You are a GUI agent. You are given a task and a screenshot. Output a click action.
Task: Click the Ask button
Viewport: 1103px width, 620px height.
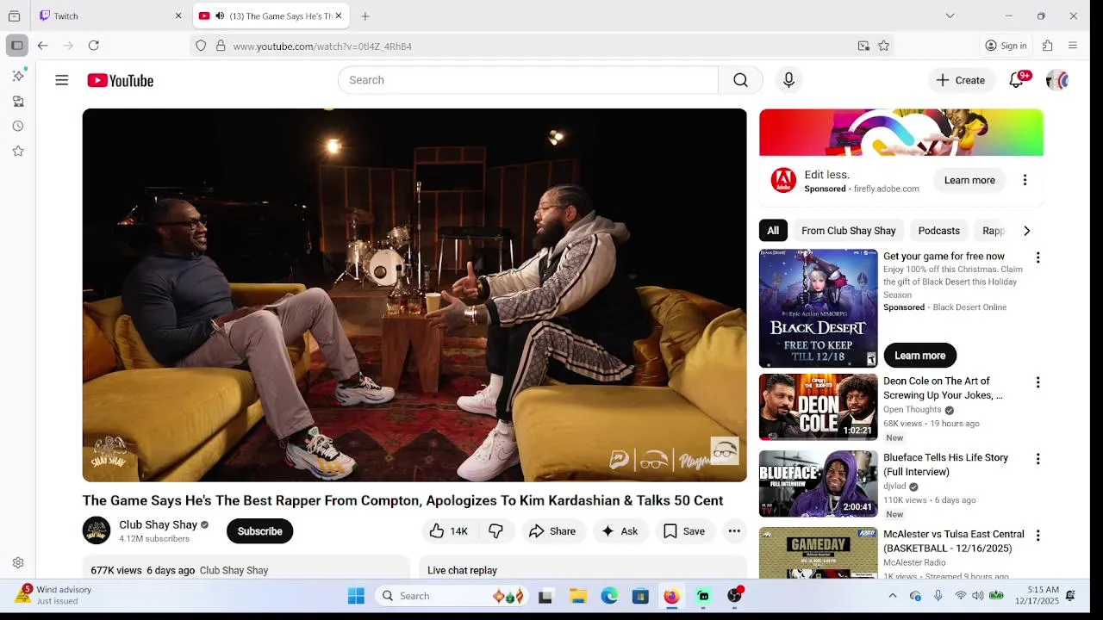click(620, 531)
